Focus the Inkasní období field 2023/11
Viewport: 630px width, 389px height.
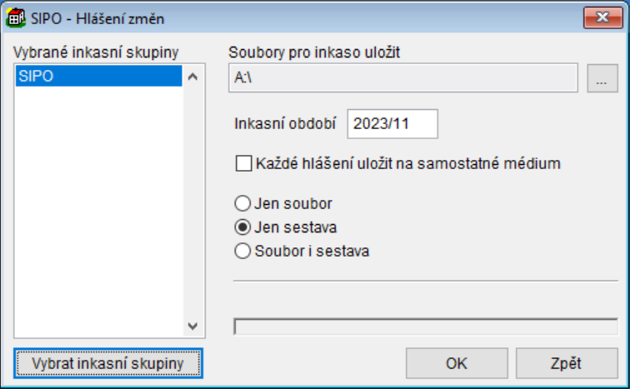tap(392, 124)
